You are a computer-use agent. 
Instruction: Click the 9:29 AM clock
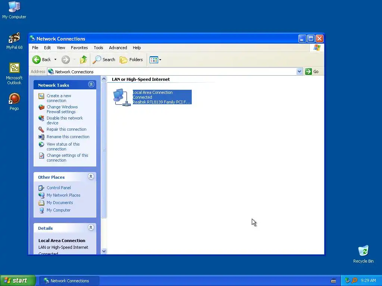[x=368, y=280]
